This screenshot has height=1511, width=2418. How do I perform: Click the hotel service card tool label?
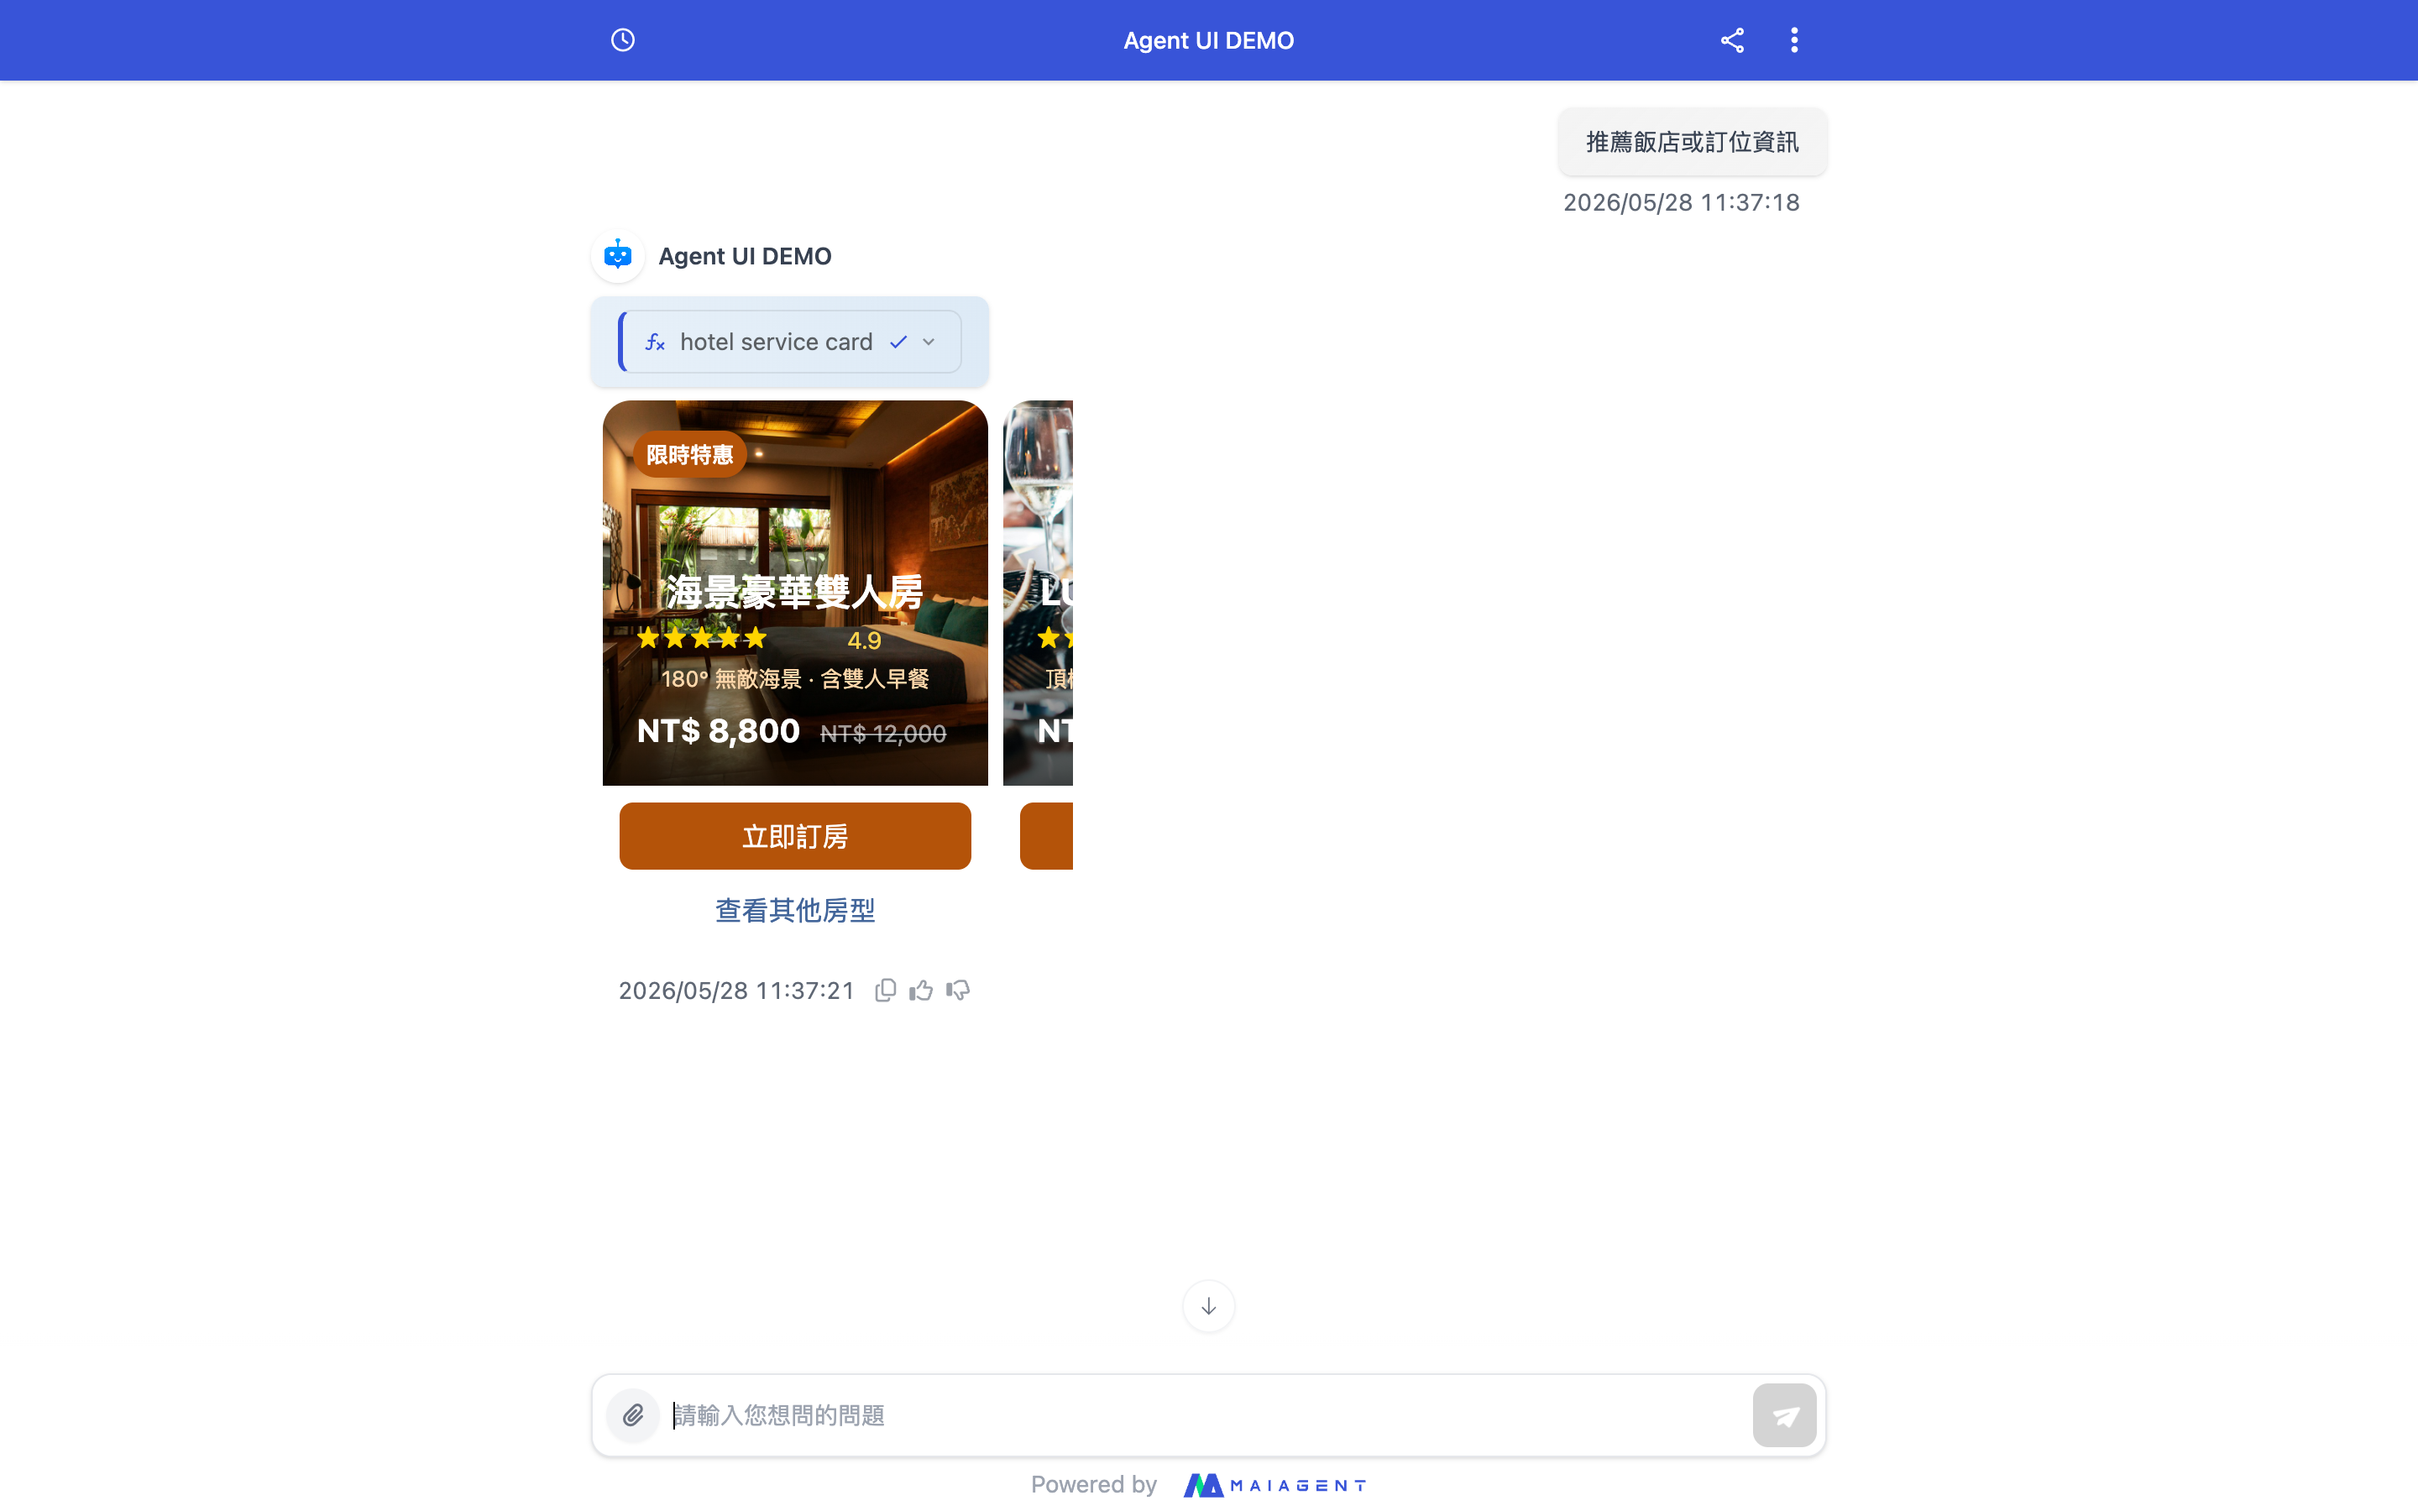tap(777, 342)
